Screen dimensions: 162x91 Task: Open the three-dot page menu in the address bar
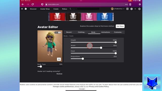(126, 5)
